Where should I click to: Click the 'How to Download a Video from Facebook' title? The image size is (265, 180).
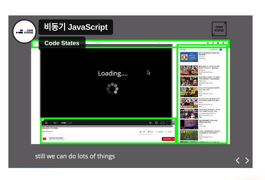click(209, 54)
